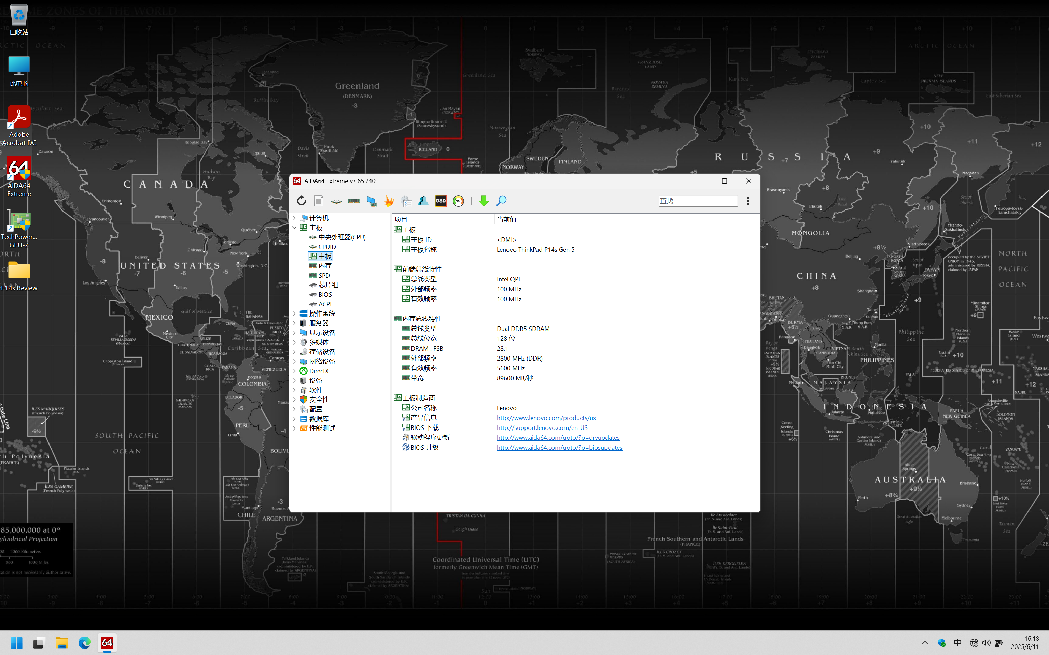The width and height of the screenshot is (1049, 655).
Task: Expand the 服务器 tree node
Action: (x=294, y=323)
